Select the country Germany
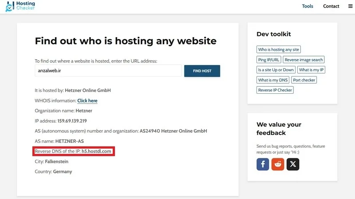 tap(63, 172)
